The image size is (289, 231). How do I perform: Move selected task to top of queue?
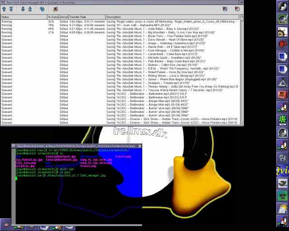[x=11, y=9]
